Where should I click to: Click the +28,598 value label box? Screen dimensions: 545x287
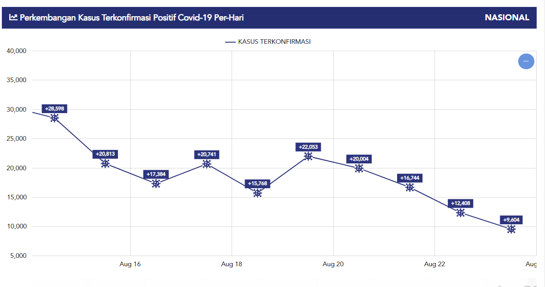pyautogui.click(x=55, y=108)
